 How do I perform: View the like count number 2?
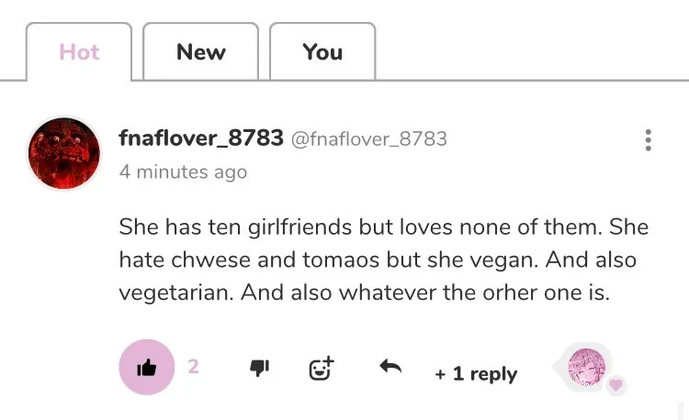click(194, 366)
